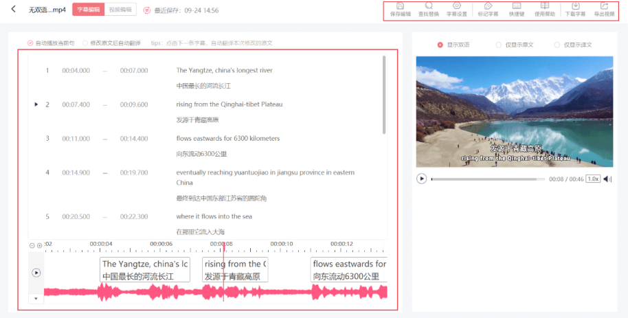
Task: Click 导出视频 export video icon
Action: tap(605, 9)
